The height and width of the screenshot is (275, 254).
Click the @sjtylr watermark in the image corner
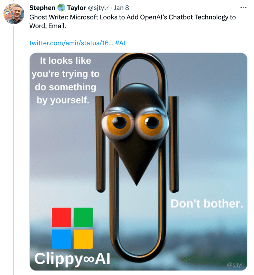[235, 265]
